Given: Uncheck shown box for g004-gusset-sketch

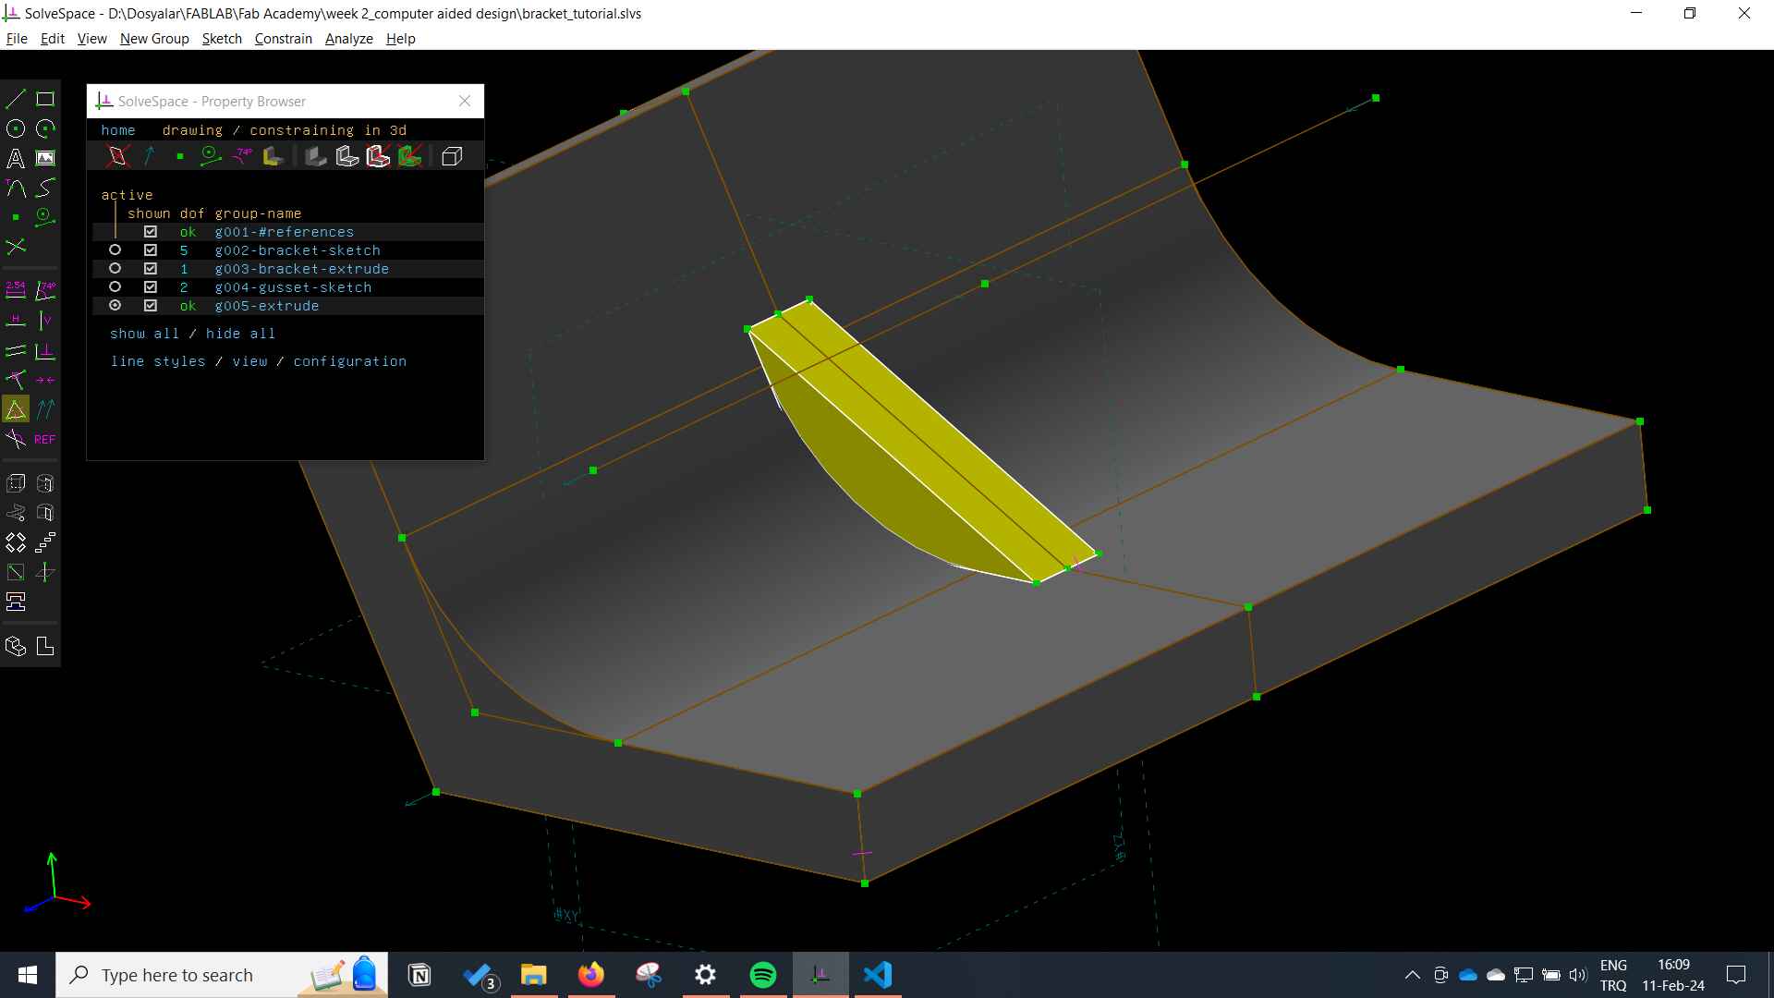Looking at the screenshot, I should click(x=151, y=287).
